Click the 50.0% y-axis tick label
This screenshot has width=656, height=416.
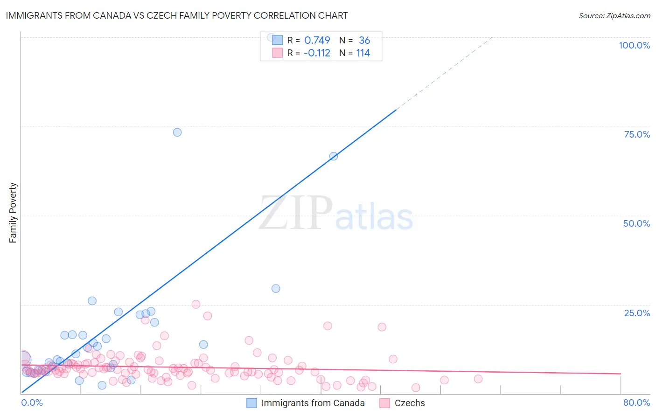(636, 223)
